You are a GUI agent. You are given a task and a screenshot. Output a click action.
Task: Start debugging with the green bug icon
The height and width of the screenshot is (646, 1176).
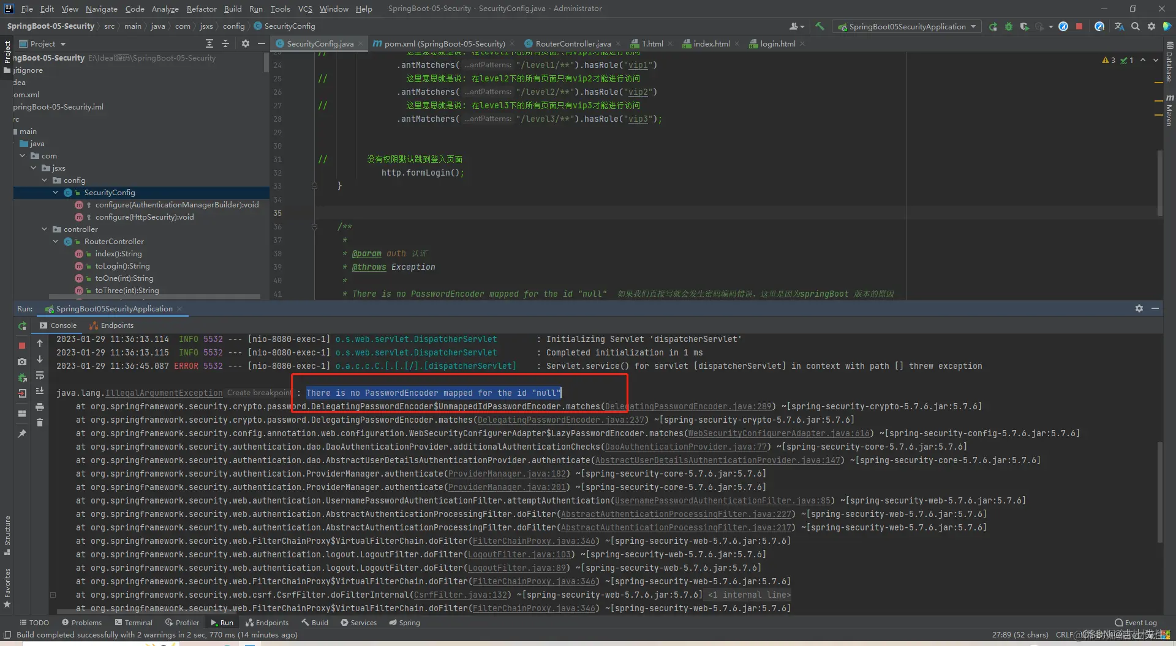click(x=1009, y=26)
